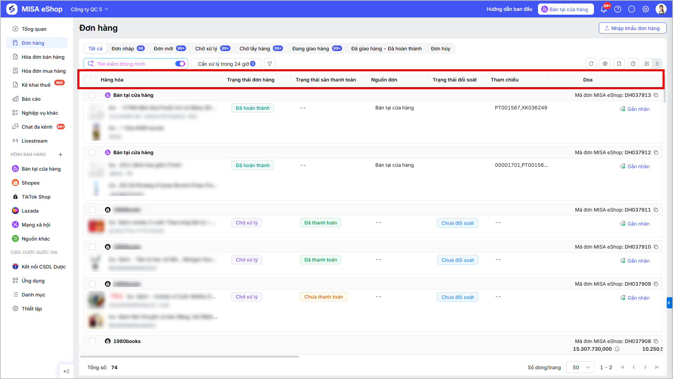
Task: Click the refresh icon in toolbar
Action: pos(591,64)
